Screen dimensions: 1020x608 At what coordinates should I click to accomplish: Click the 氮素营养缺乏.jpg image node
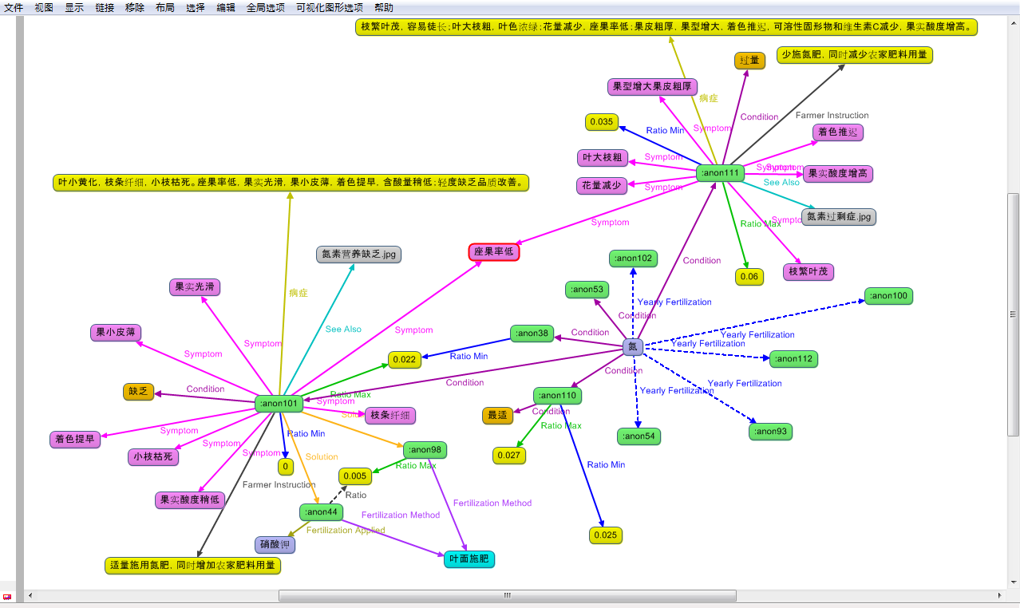(358, 255)
